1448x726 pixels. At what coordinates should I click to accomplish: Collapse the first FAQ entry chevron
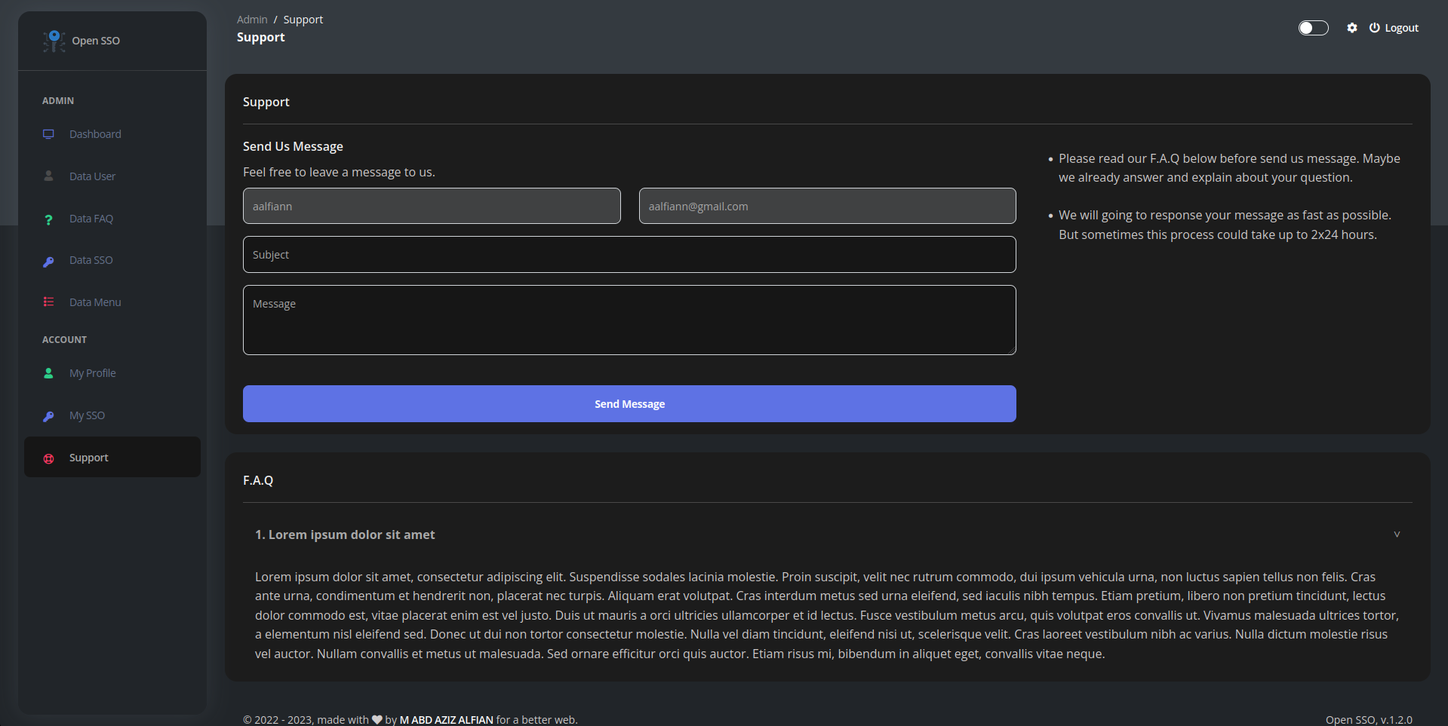coord(1396,534)
